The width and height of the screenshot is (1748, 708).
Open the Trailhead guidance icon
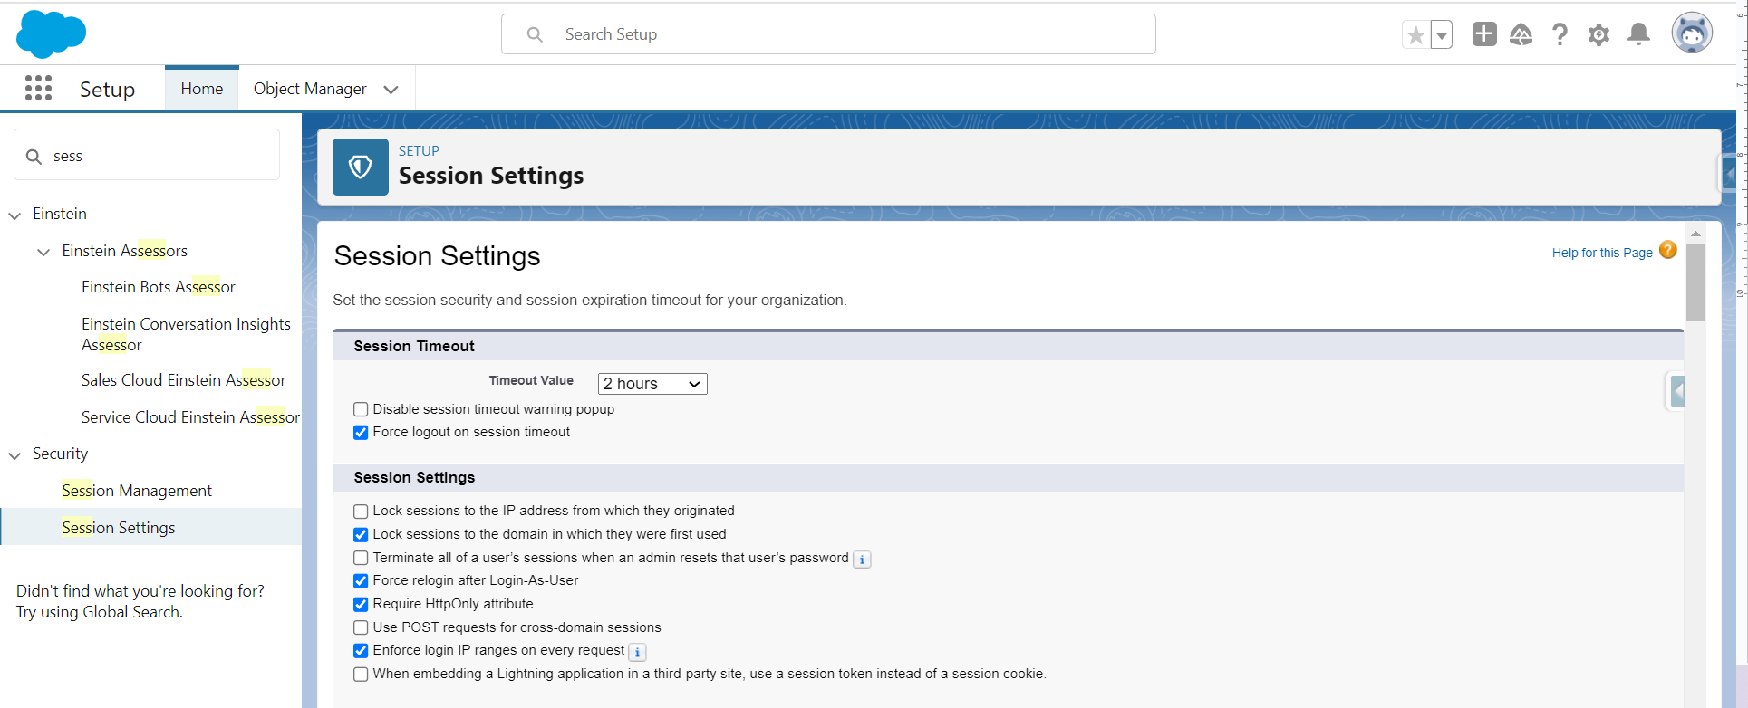(1521, 34)
